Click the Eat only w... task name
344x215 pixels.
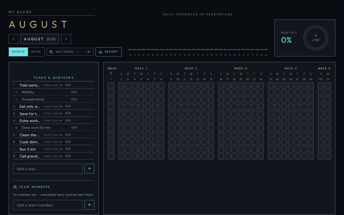click(29, 107)
